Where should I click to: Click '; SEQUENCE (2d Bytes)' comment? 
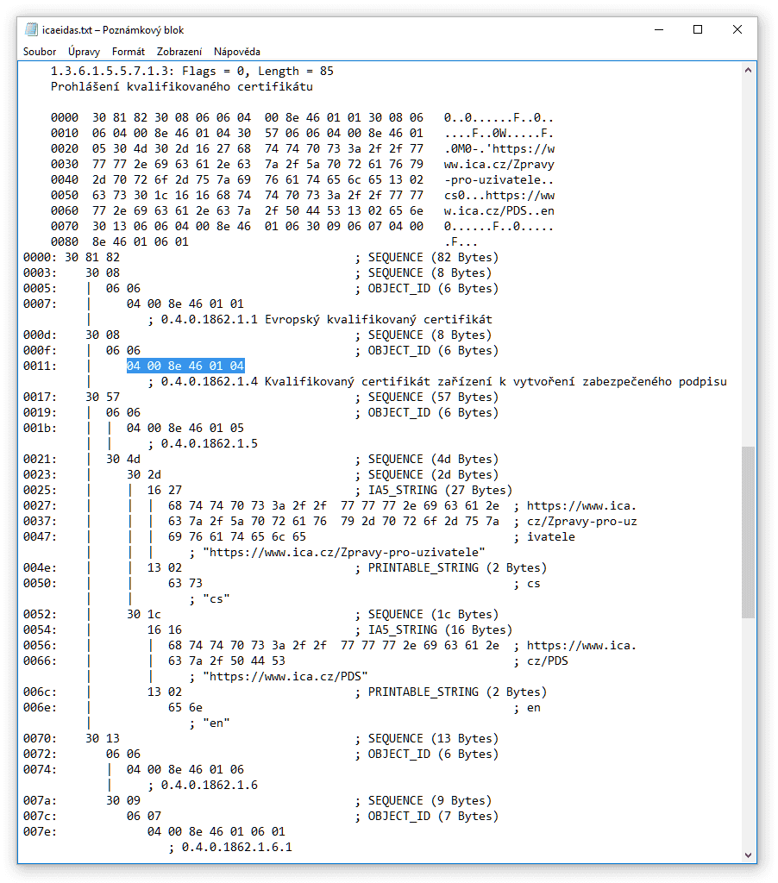(427, 475)
